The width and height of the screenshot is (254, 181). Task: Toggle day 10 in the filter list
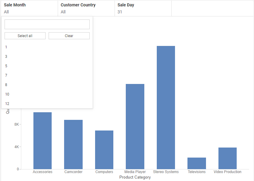7,94
